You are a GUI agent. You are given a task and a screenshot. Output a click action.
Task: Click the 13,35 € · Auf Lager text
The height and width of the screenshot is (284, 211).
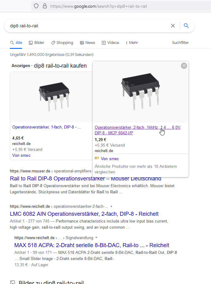point(31,265)
